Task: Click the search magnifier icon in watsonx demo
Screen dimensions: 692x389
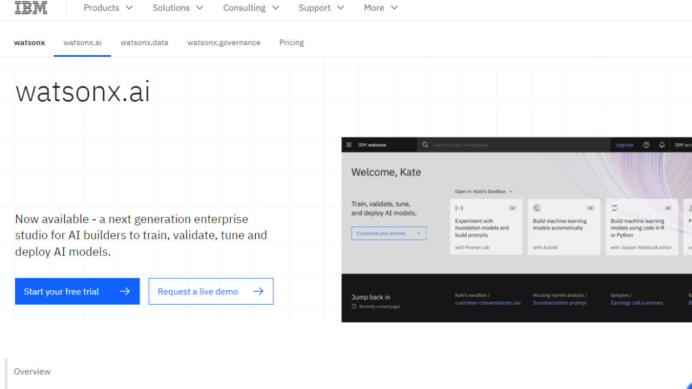Action: click(425, 145)
